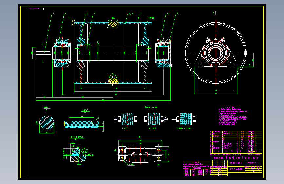Click the bearing pedestal top view

tap(140, 154)
